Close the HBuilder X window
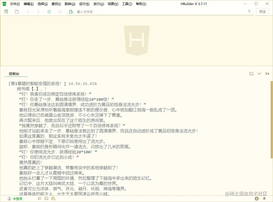 click(267, 4)
